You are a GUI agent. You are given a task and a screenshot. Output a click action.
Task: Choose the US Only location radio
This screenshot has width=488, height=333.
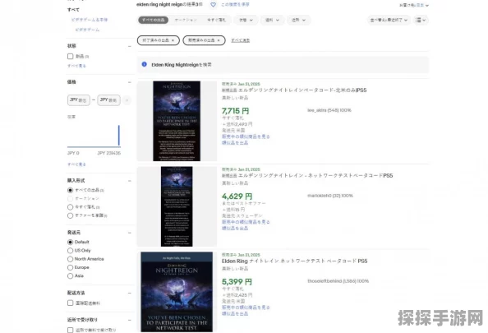71,251
